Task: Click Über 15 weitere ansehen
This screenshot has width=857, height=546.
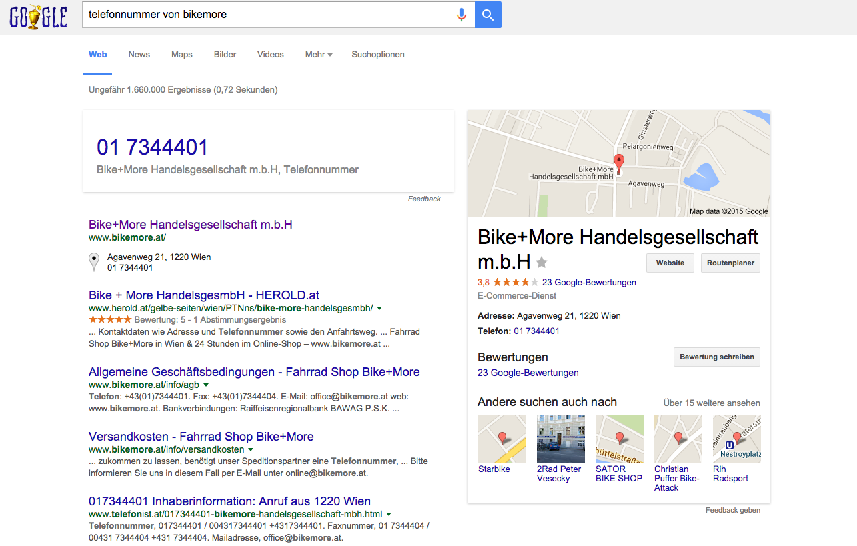Action: (712, 403)
